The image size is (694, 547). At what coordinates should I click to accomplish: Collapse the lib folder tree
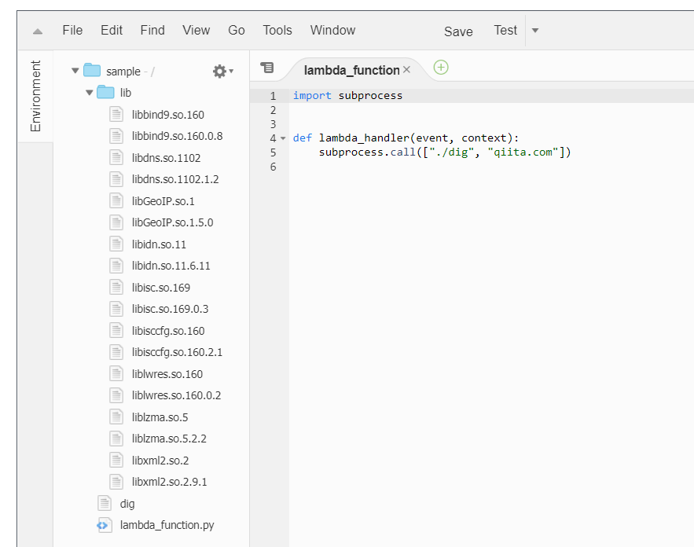tap(89, 93)
